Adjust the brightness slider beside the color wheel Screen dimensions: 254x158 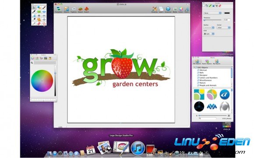pyautogui.click(x=55, y=81)
